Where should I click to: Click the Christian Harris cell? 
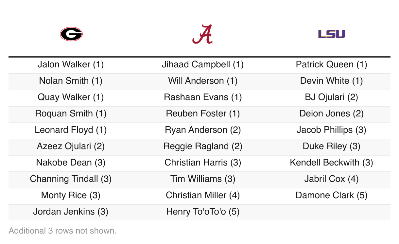tap(203, 163)
